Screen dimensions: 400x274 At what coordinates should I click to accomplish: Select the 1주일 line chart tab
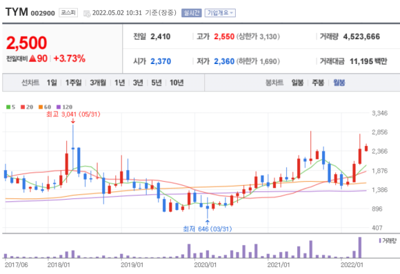tap(74, 83)
